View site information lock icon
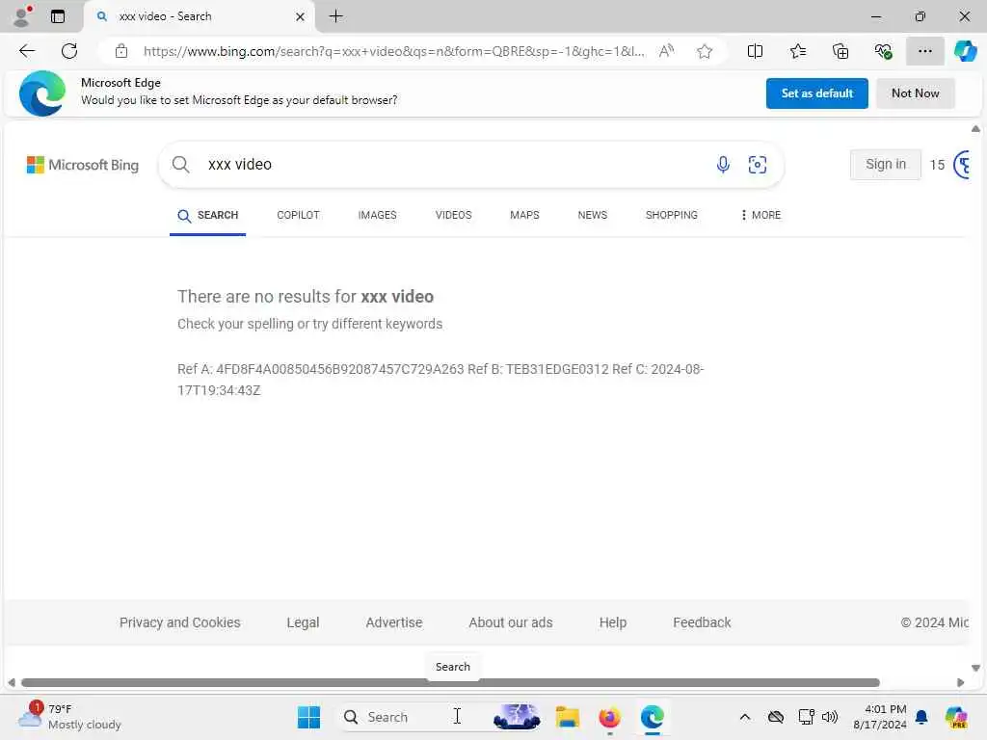Viewport: 987px width, 740px height. click(121, 51)
